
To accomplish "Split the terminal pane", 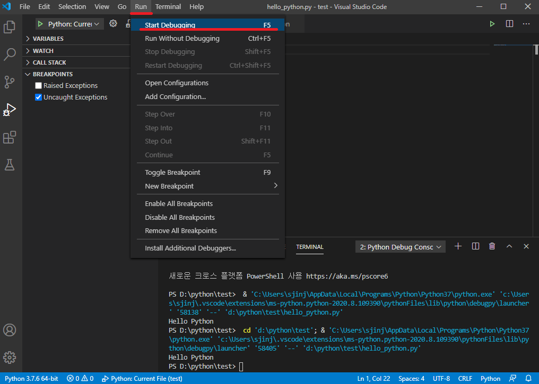I will point(475,246).
